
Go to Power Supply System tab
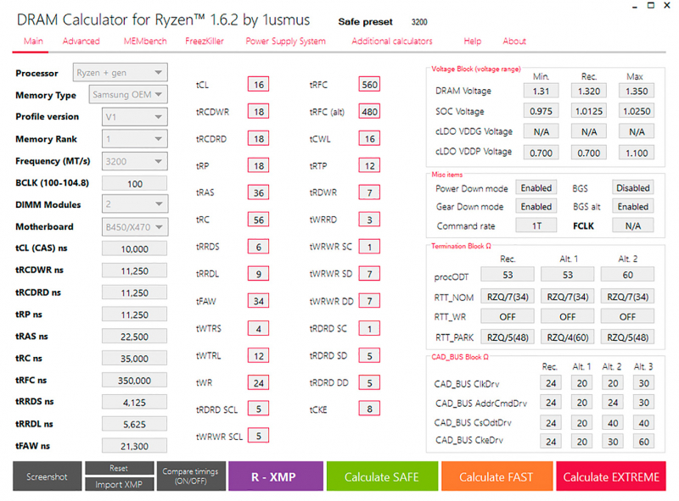pyautogui.click(x=285, y=41)
